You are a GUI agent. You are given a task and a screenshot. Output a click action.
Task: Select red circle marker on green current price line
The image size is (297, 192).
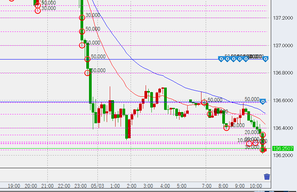pos(263,149)
